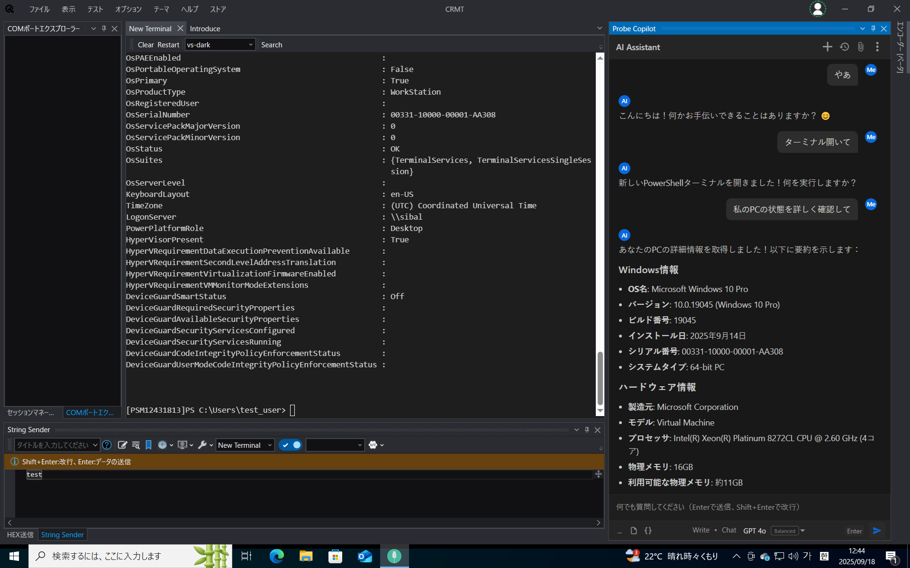Click the curly braces icon below the chat input
910x568 pixels.
point(648,531)
